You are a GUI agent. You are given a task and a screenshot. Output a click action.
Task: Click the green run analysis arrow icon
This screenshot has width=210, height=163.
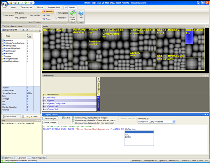coord(18,3)
